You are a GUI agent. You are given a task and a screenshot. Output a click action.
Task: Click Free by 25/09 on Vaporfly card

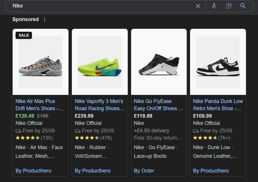[94, 131]
